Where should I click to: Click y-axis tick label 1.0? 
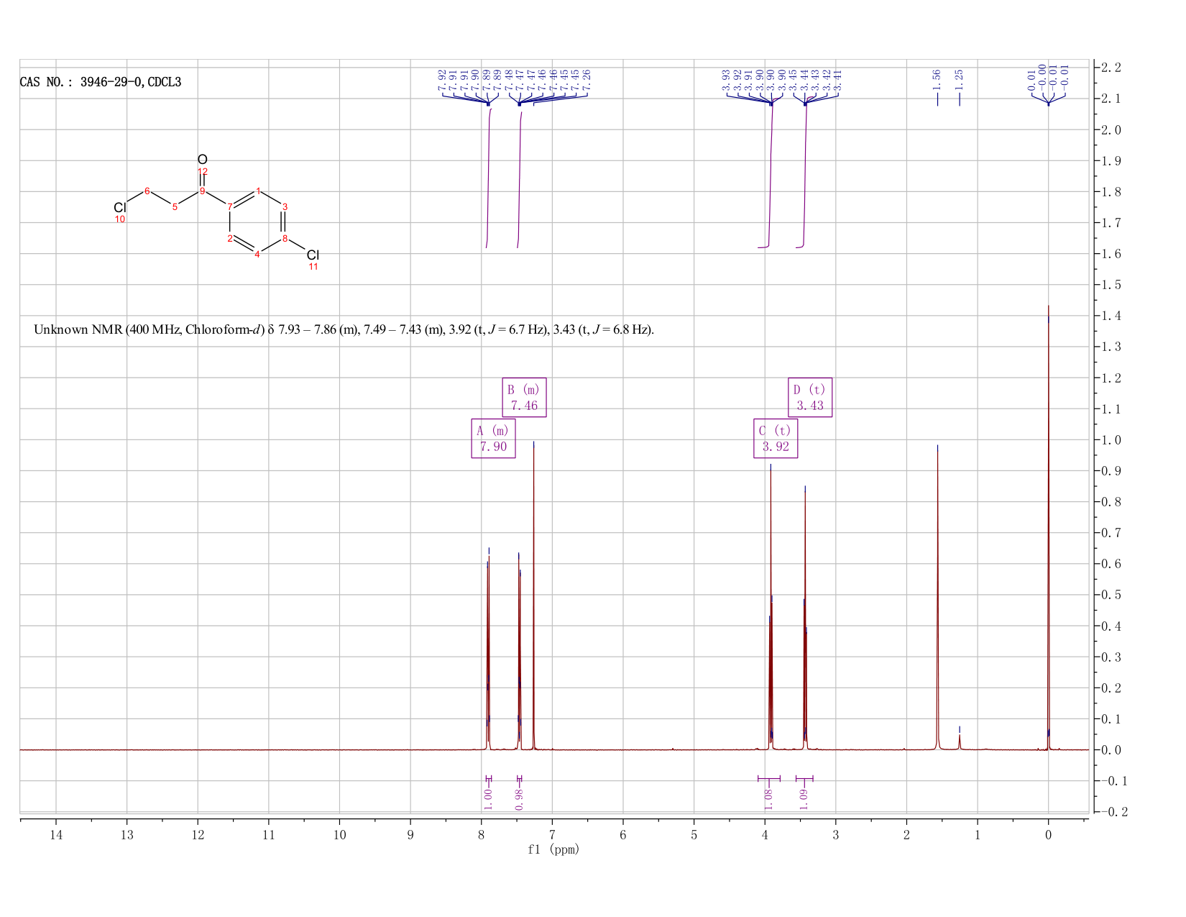pyautogui.click(x=1111, y=440)
